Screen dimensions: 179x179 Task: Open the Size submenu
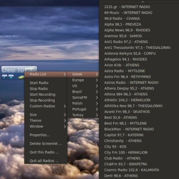(46, 115)
